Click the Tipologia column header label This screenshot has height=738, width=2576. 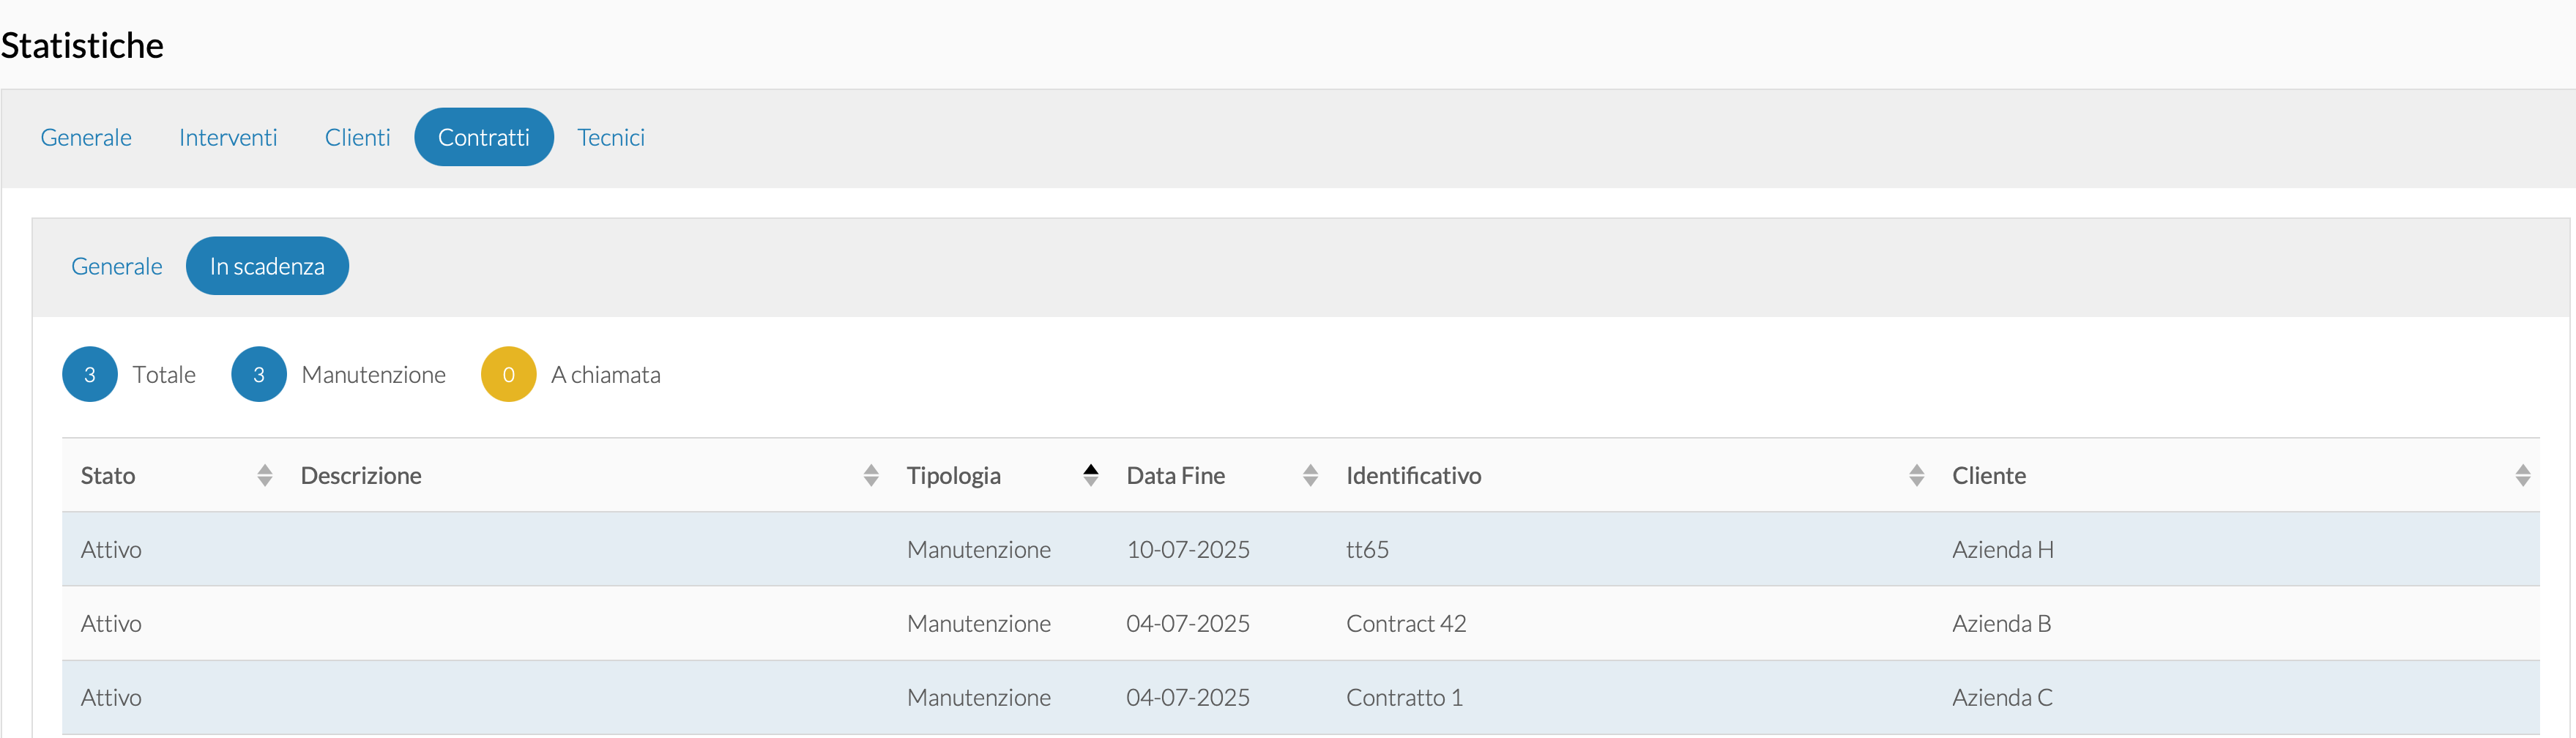[x=954, y=476]
